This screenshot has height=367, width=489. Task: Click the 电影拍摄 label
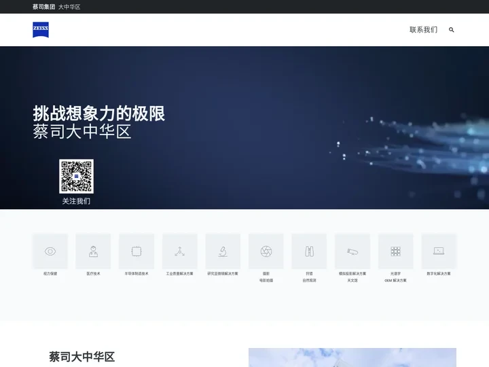point(266,280)
